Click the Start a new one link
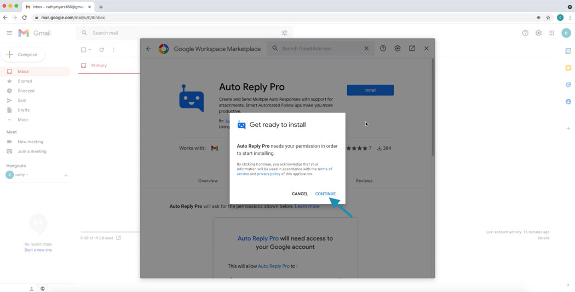Image resolution: width=575 pixels, height=292 pixels. 38,250
